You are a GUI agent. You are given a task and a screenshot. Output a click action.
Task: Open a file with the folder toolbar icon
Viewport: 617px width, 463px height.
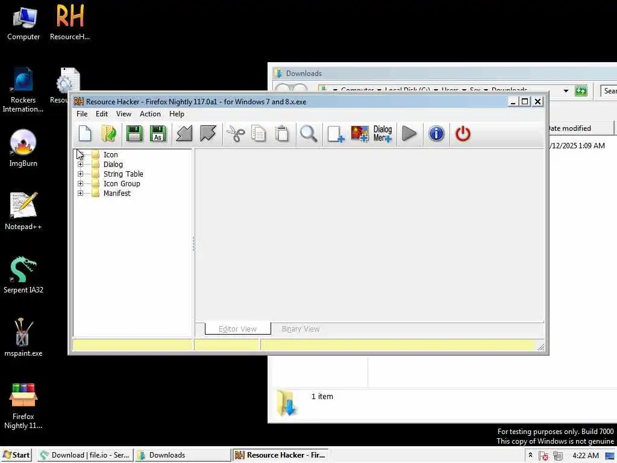pos(108,134)
